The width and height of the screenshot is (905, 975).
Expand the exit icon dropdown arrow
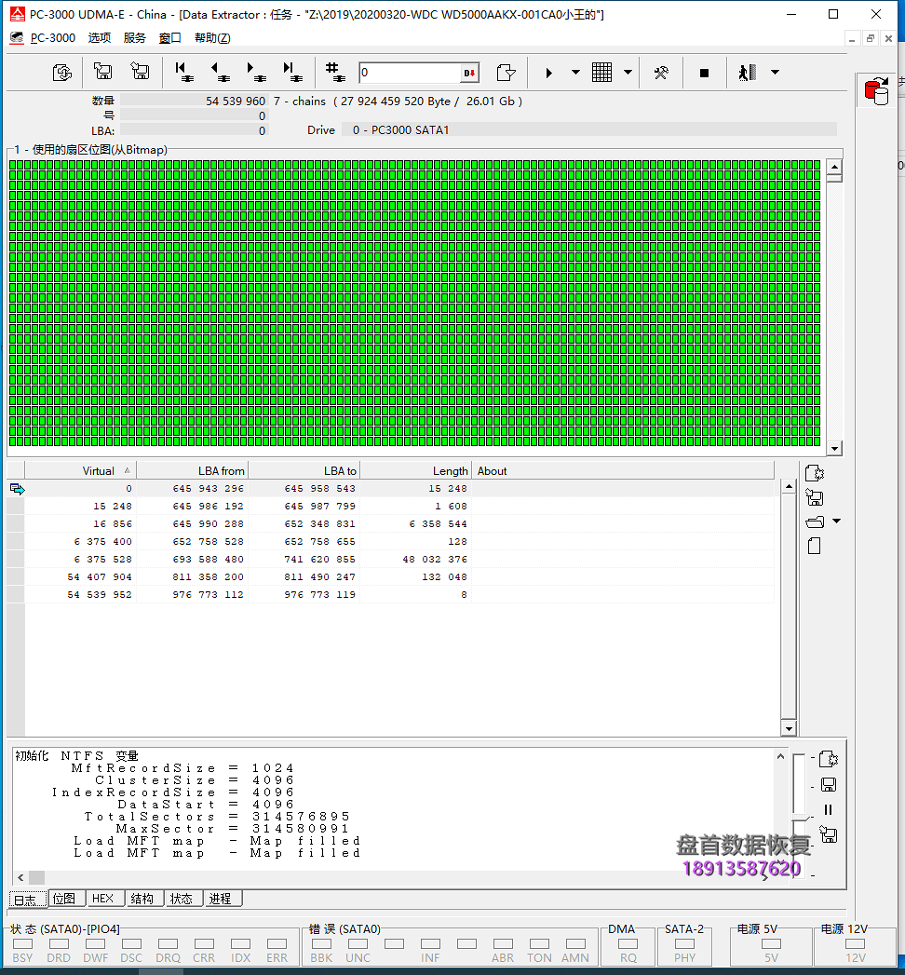pos(775,72)
